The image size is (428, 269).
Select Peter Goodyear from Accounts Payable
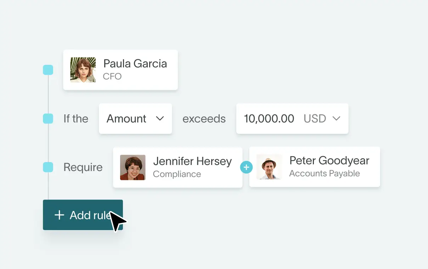point(315,167)
